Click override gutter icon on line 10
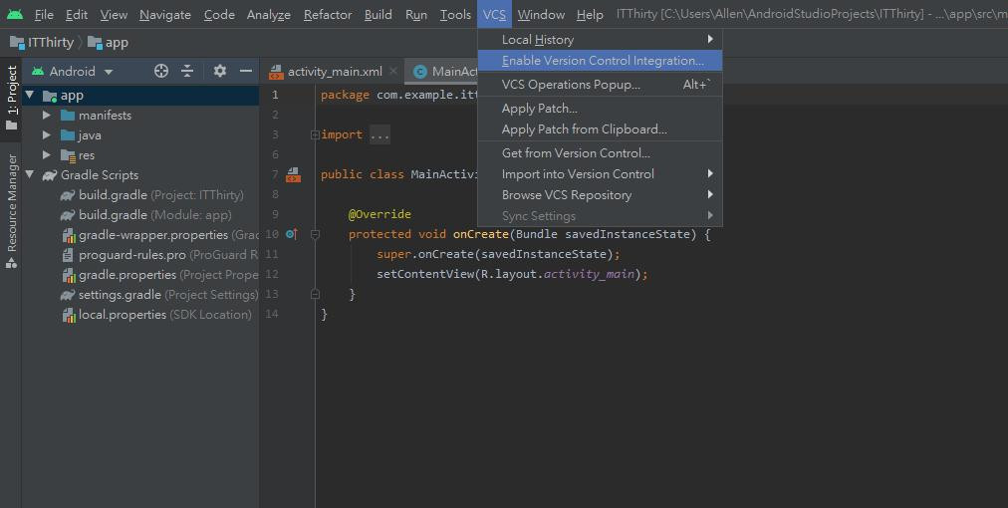 tap(291, 234)
